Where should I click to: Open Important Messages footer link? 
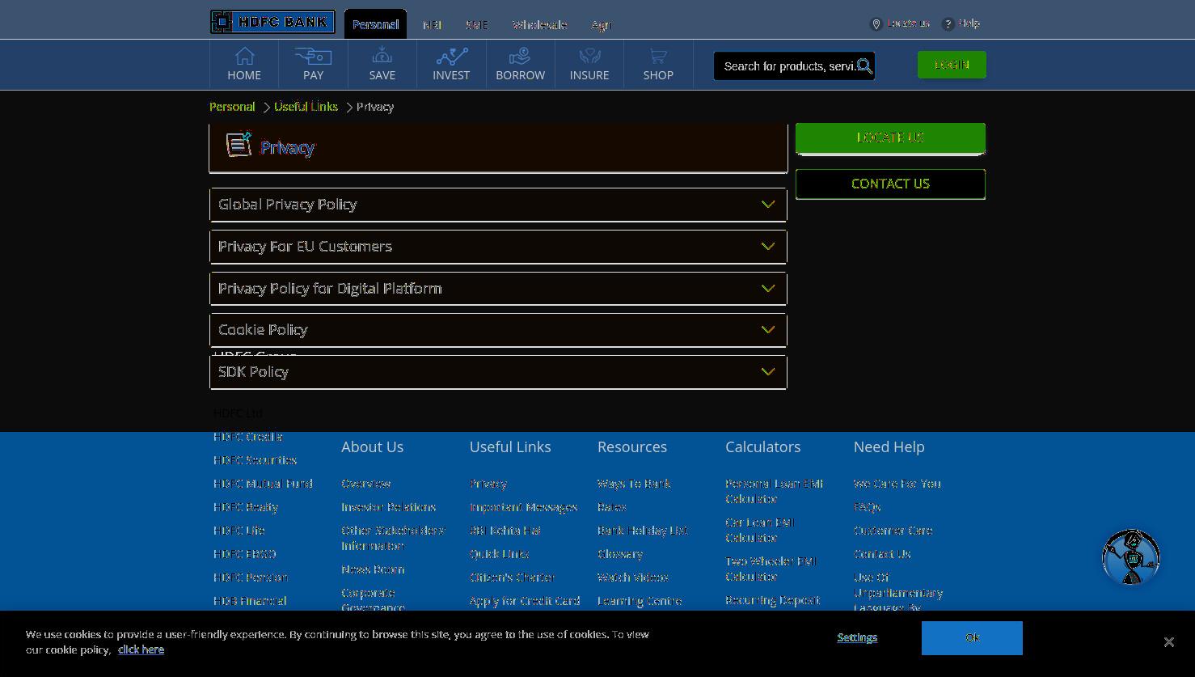tap(524, 507)
